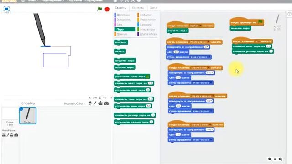
Task: Open key dropdown in стрелка вниз hat block
Action: point(200,68)
